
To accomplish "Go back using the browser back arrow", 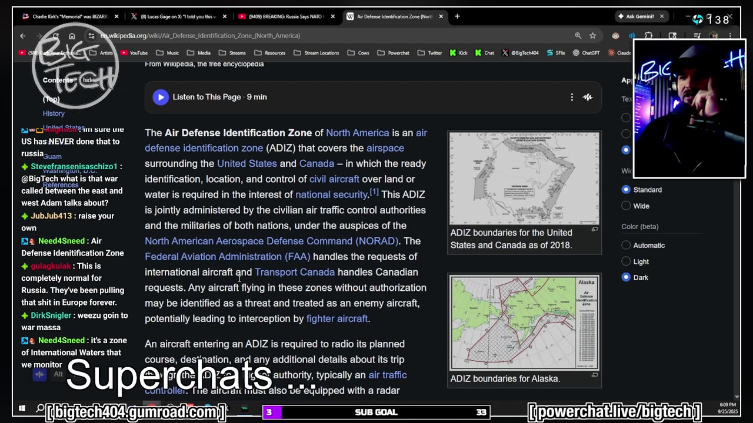I will coord(23,36).
